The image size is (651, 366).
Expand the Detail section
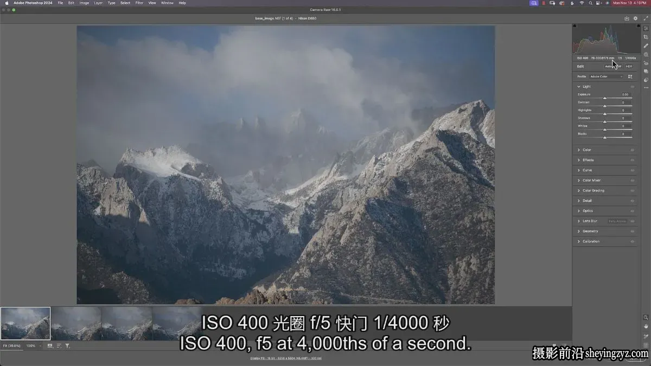[587, 201]
